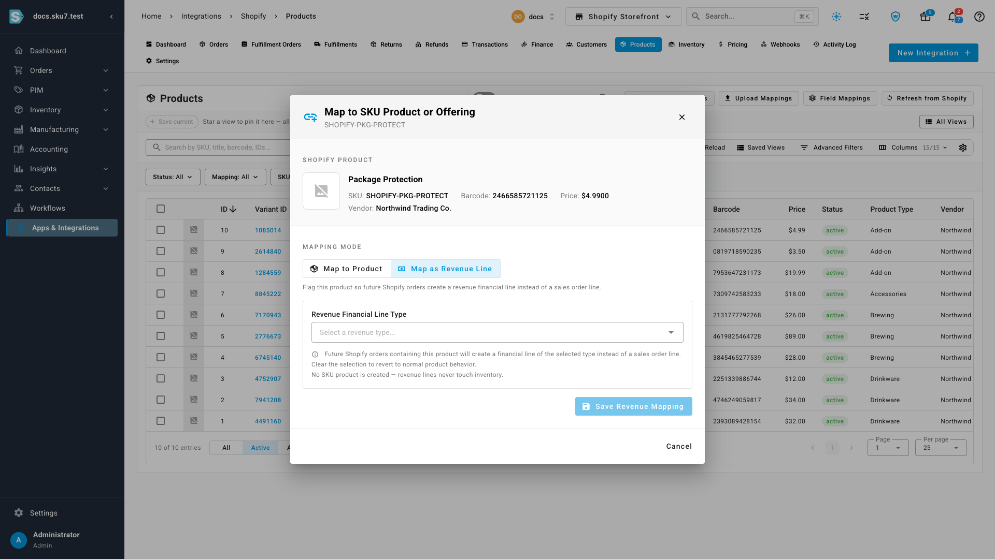
Task: Click Refresh from Shopify button
Action: click(927, 98)
